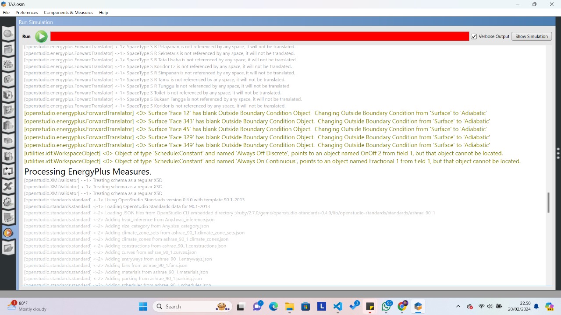561x315 pixels.
Task: Open the Geometry tab icon
Action: click(8, 110)
